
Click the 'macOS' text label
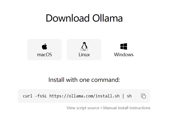point(44,54)
